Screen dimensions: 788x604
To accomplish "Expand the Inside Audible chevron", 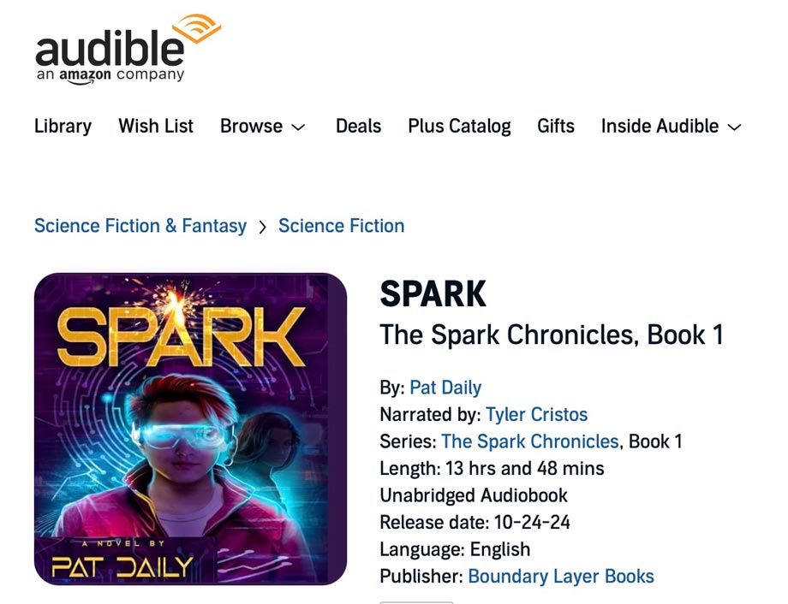I will (x=734, y=127).
